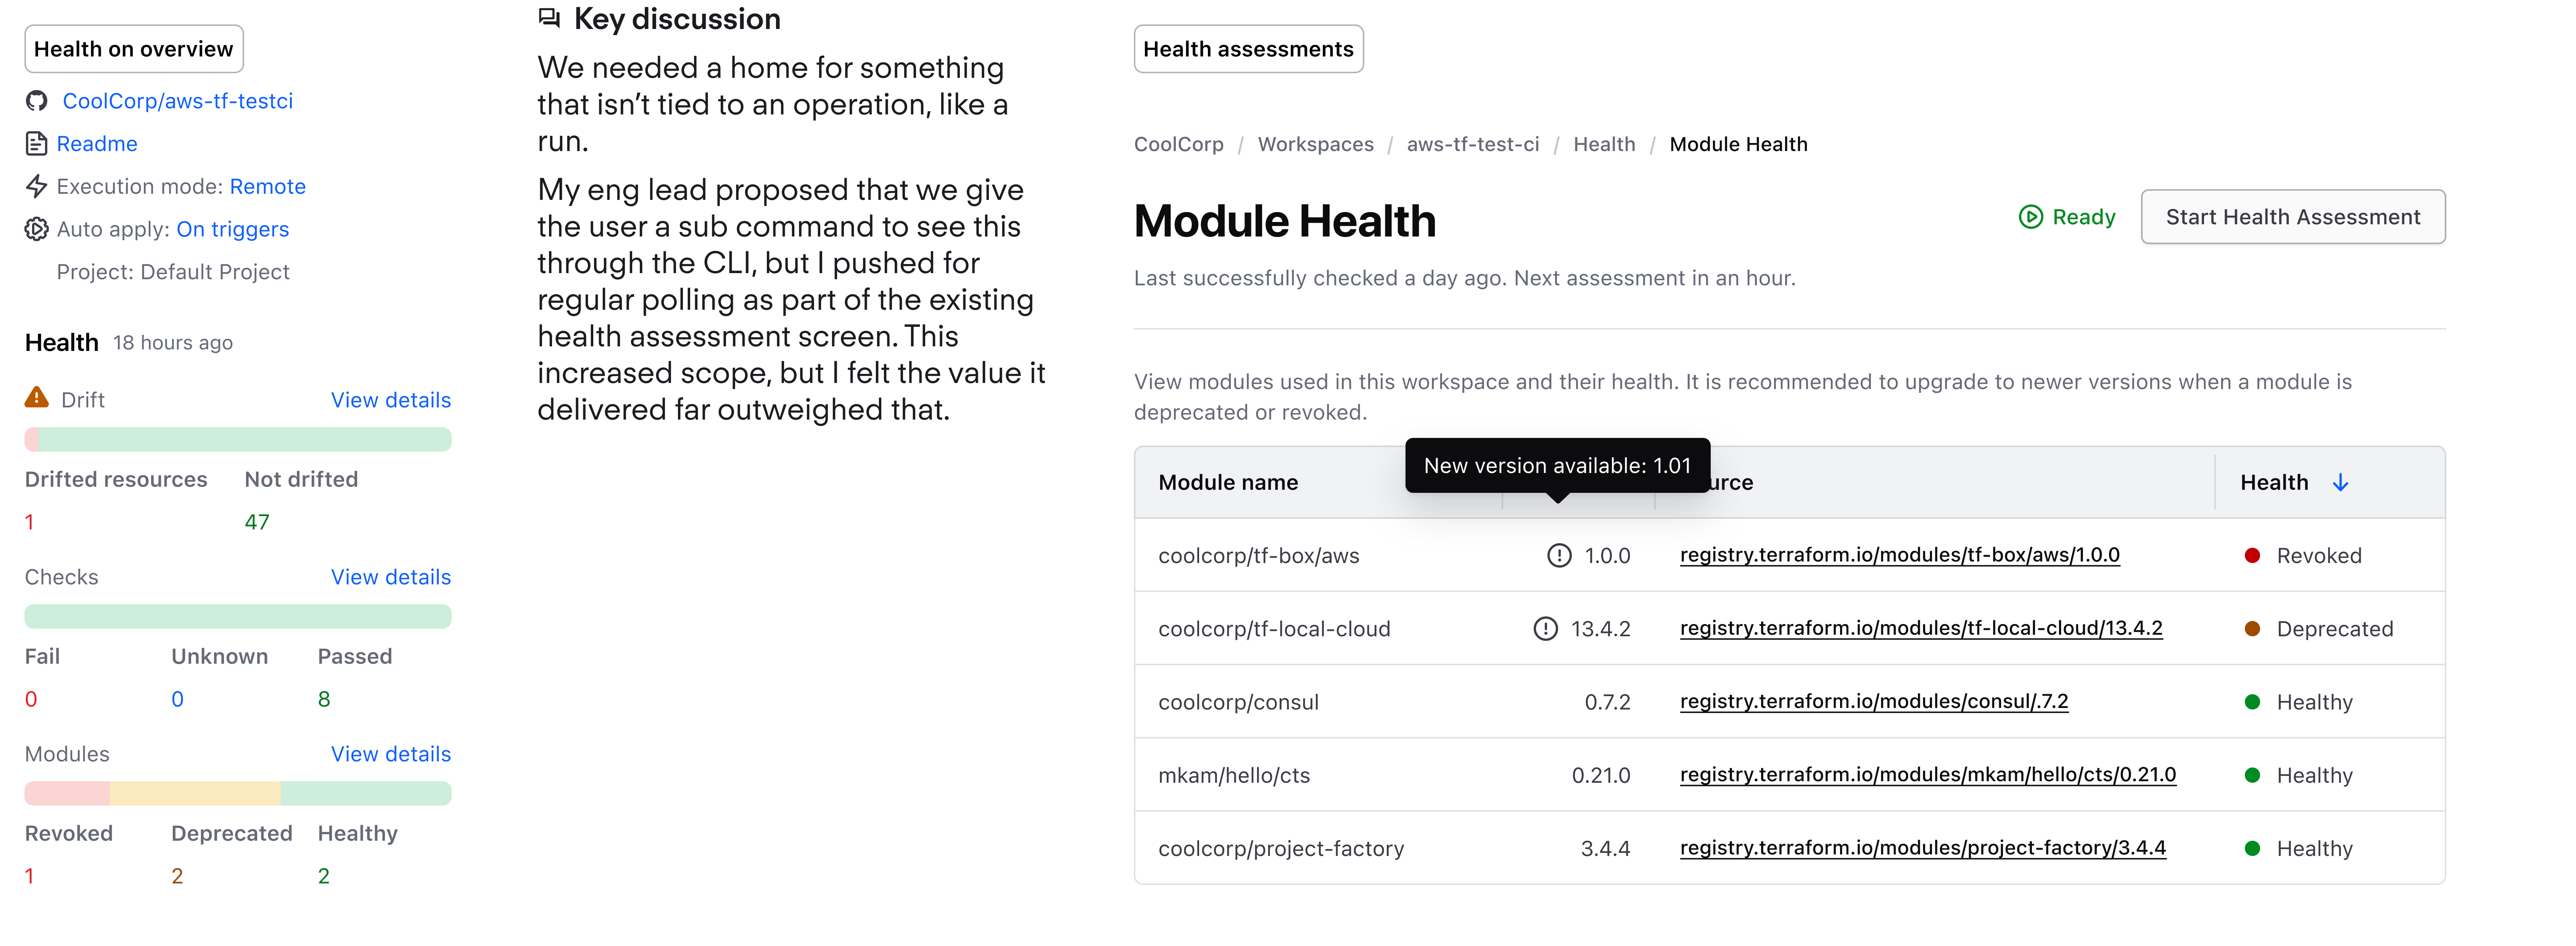Navigate to Health breadcrumb item

point(1604,144)
